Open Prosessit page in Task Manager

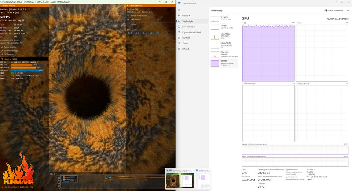tap(192, 16)
